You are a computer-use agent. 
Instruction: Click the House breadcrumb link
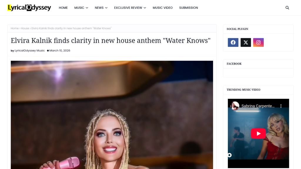25,28
